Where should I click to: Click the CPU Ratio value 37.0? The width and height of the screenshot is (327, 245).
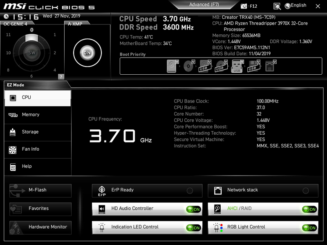click(x=261, y=108)
